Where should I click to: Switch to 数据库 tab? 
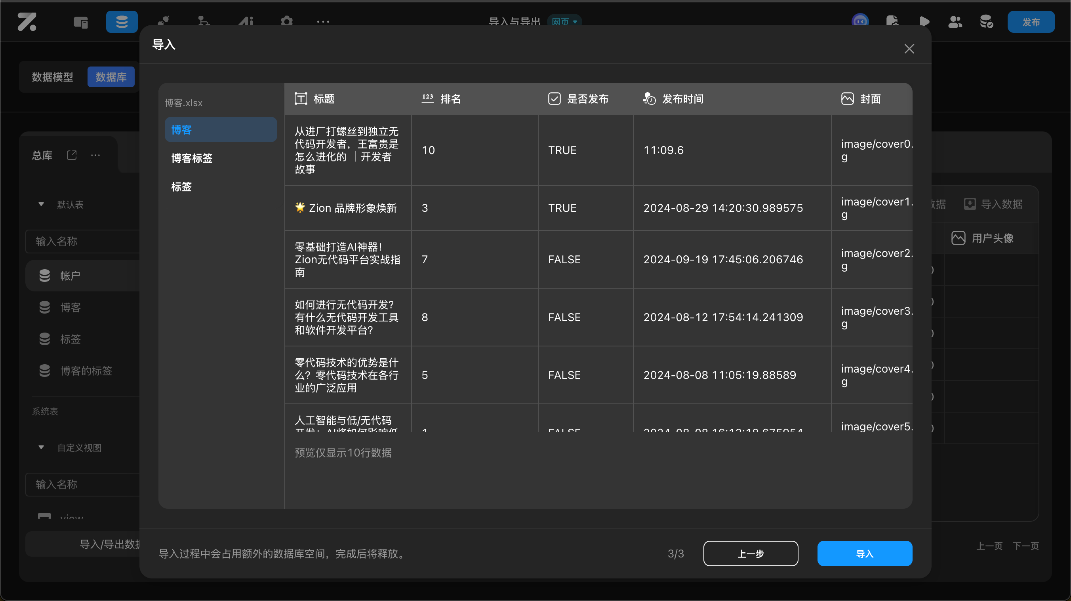[111, 77]
